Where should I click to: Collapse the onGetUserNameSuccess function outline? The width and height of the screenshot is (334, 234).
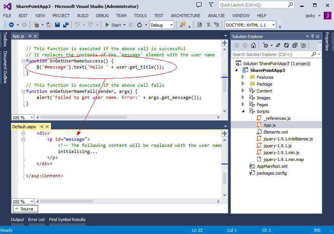pos(23,61)
